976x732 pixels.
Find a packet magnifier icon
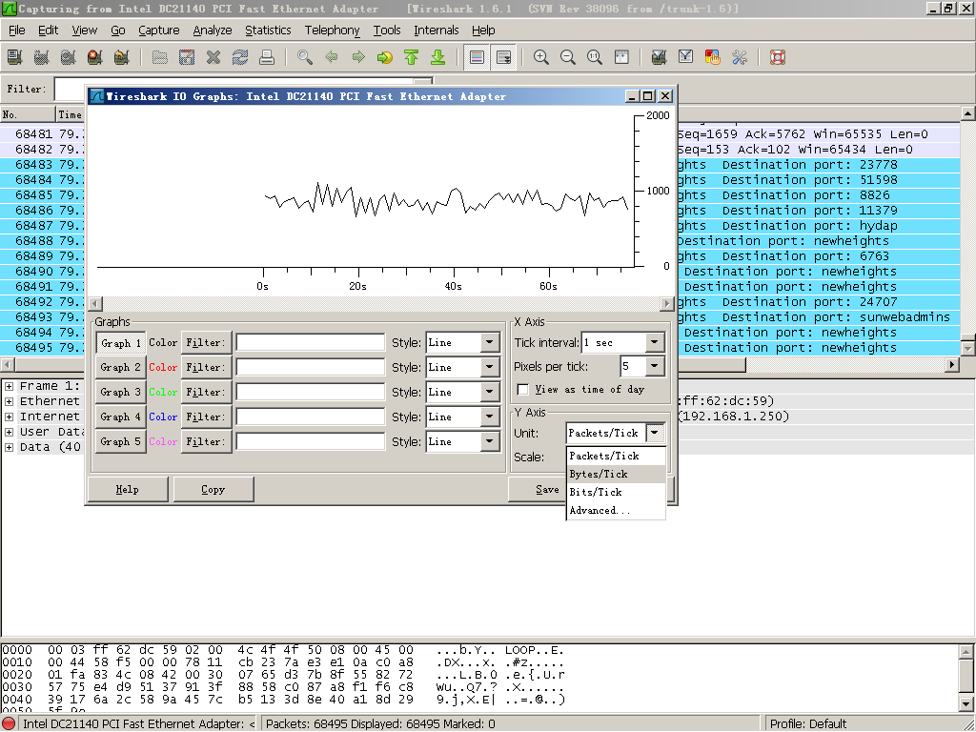(x=304, y=57)
